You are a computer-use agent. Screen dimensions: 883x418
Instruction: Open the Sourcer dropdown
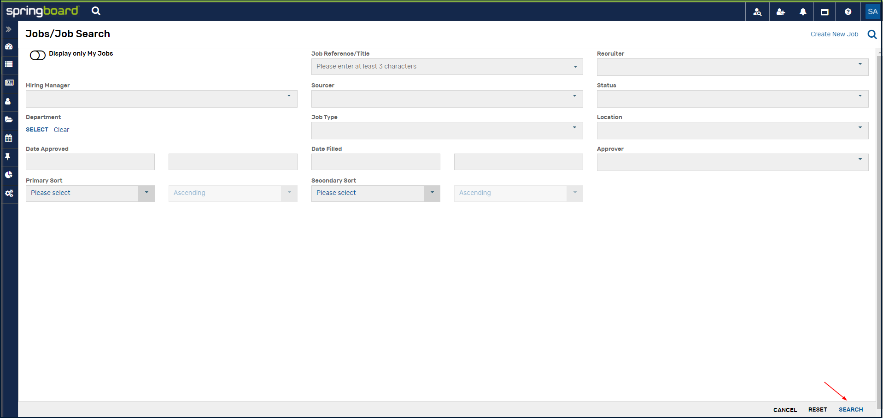coord(447,99)
